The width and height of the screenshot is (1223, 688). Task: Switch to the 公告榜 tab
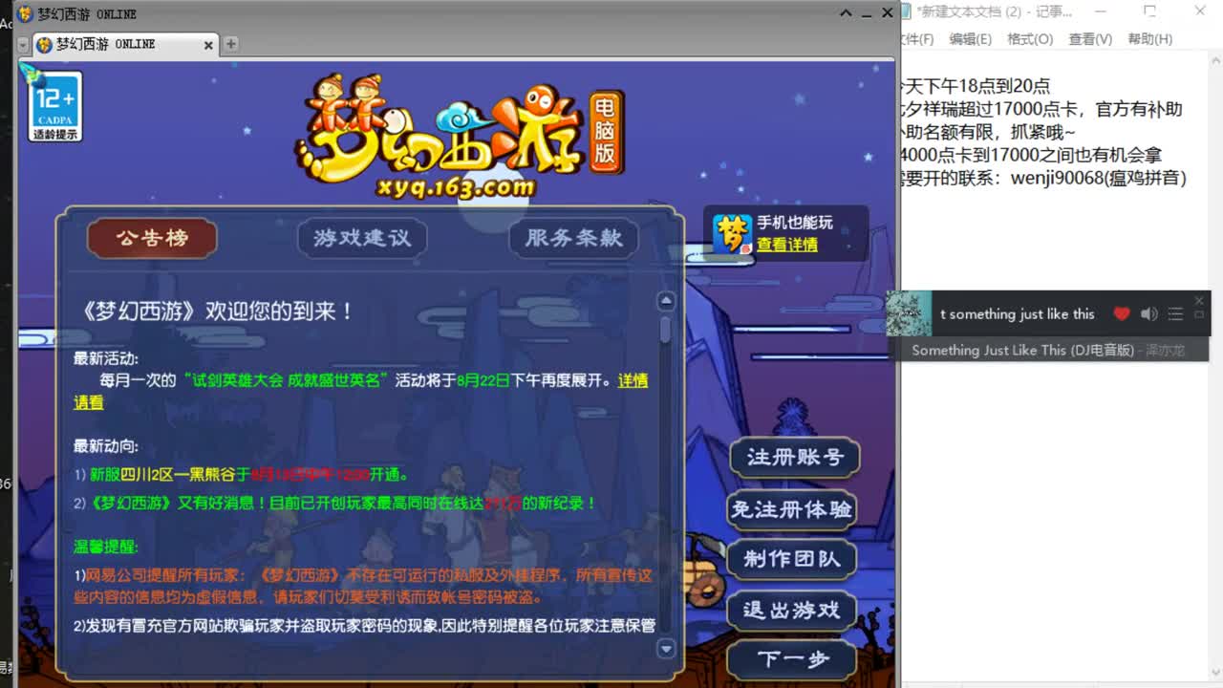coord(152,239)
